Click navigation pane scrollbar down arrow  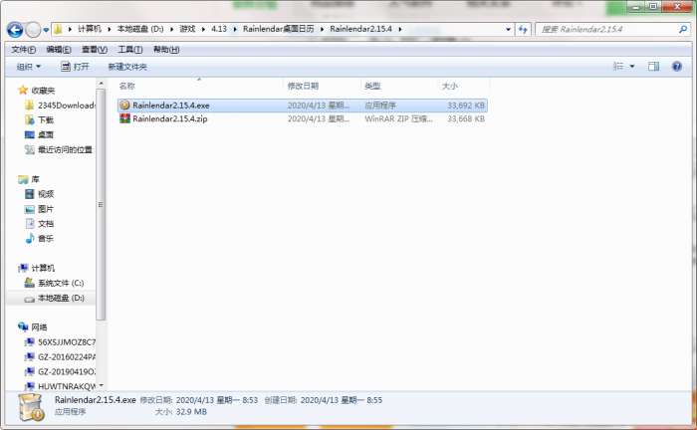point(101,385)
